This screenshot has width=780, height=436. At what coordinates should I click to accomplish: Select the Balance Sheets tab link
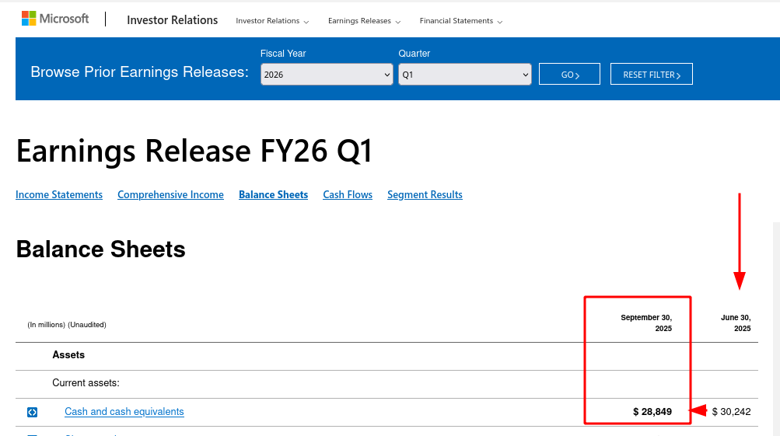click(273, 195)
